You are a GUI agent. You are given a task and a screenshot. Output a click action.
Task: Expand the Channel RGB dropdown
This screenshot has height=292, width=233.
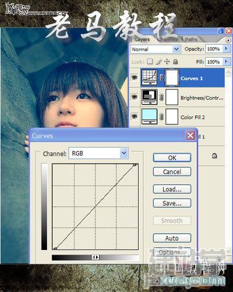98,154
